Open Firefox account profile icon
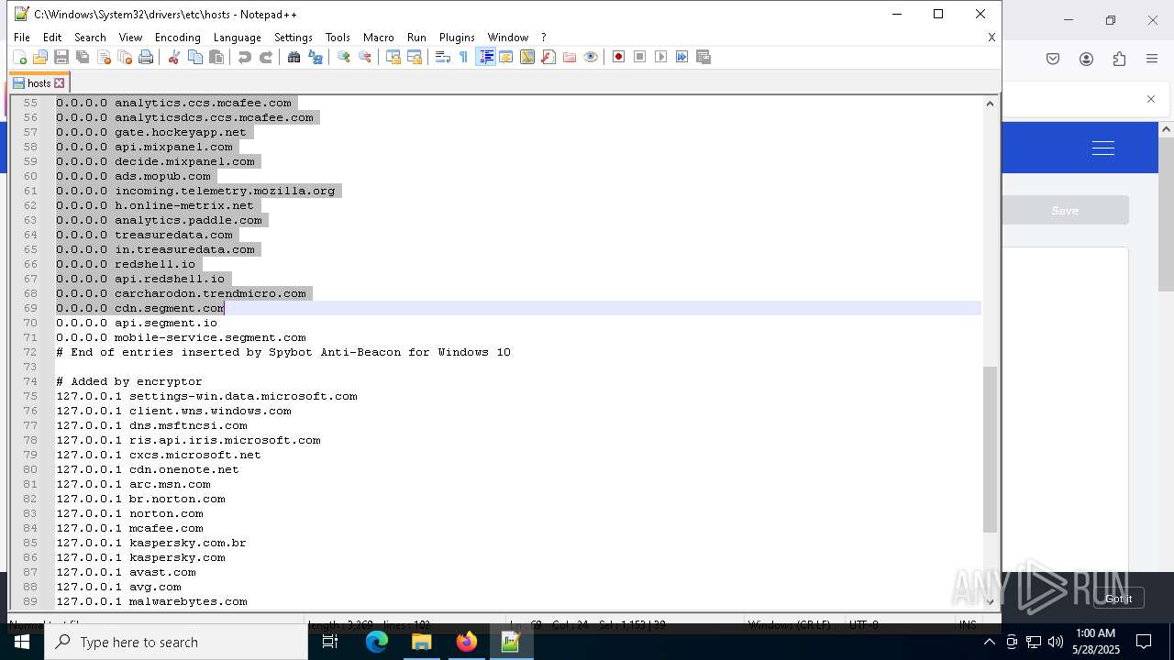Viewport: 1174px width, 660px height. point(1086,59)
